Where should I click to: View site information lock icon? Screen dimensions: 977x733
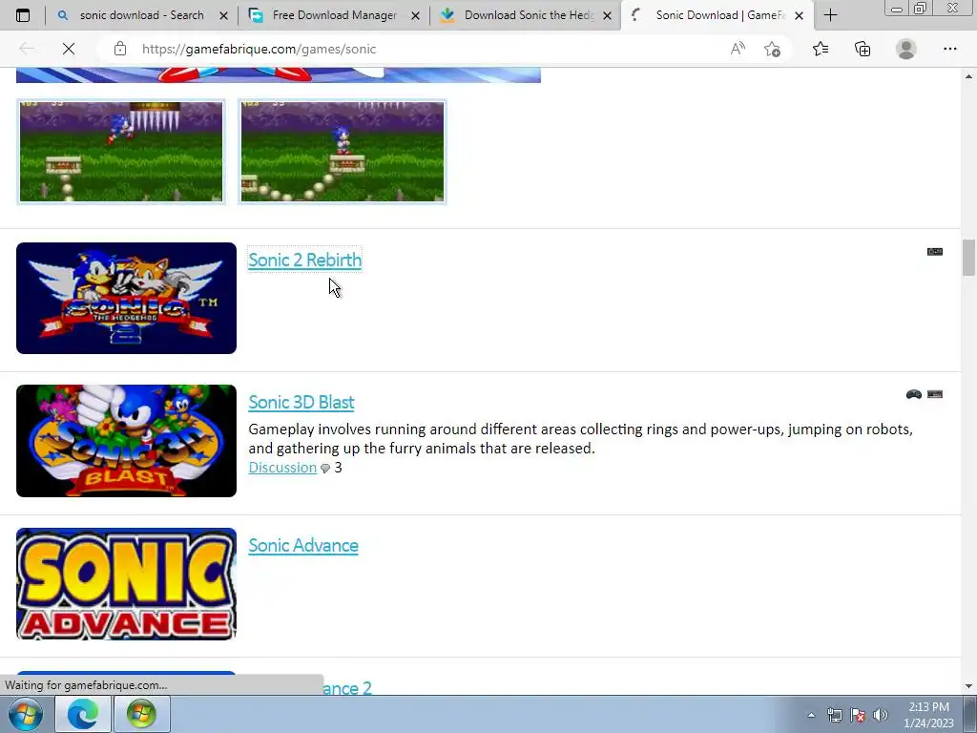click(120, 49)
